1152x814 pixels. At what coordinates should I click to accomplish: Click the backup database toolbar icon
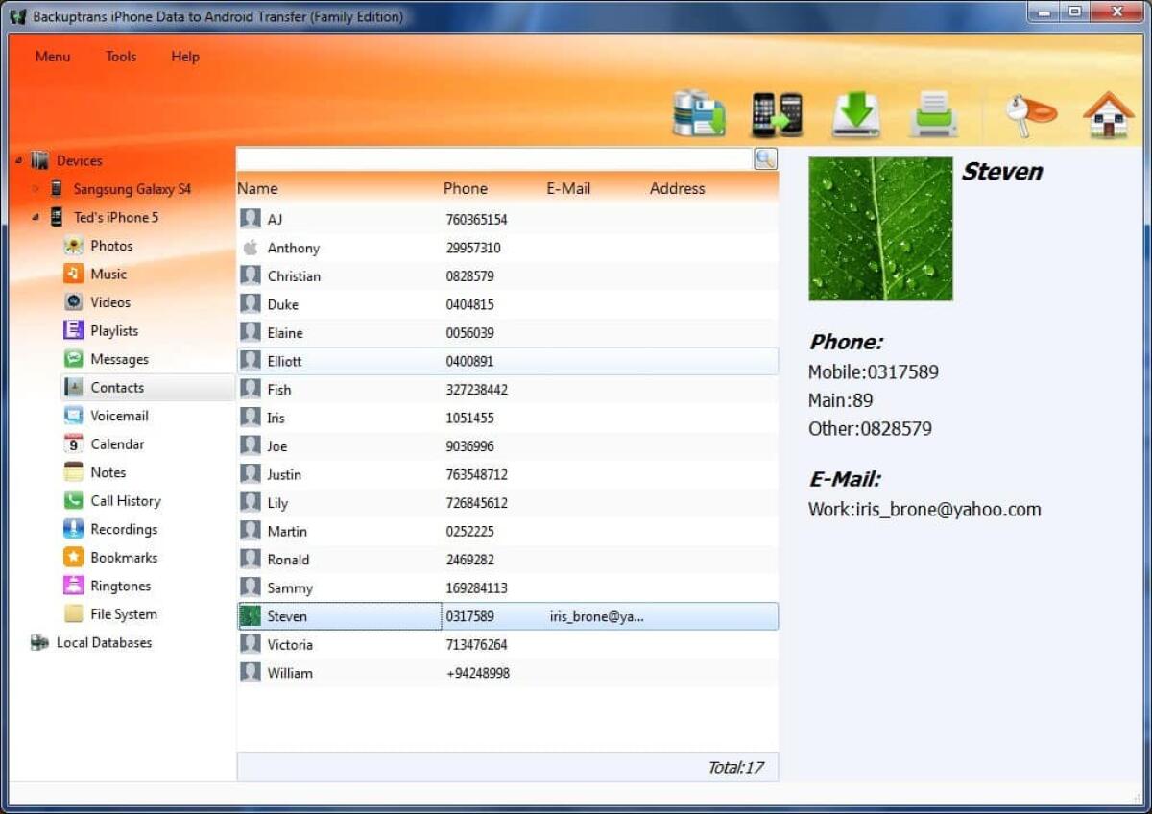(x=698, y=112)
